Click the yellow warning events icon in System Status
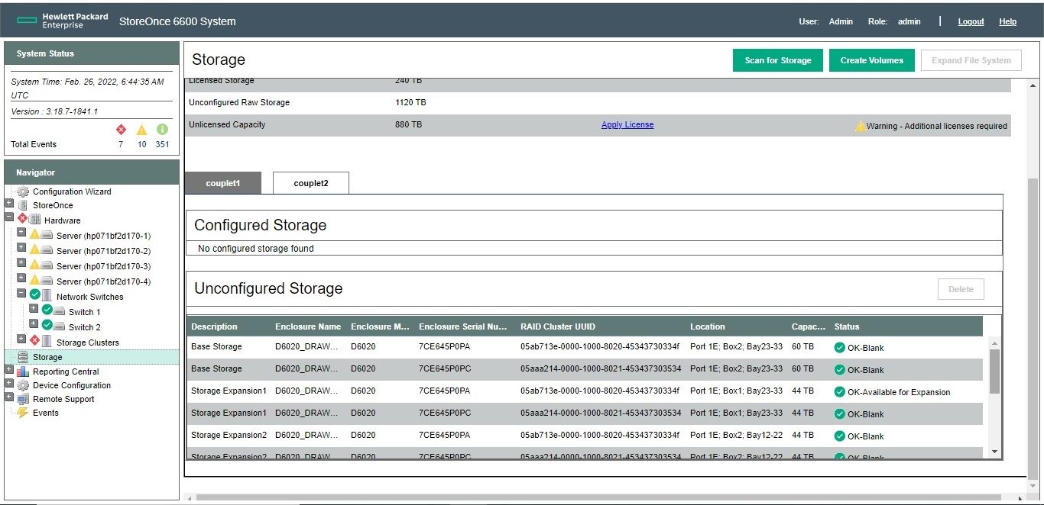Viewport: 1044px width, 505px height. [141, 130]
